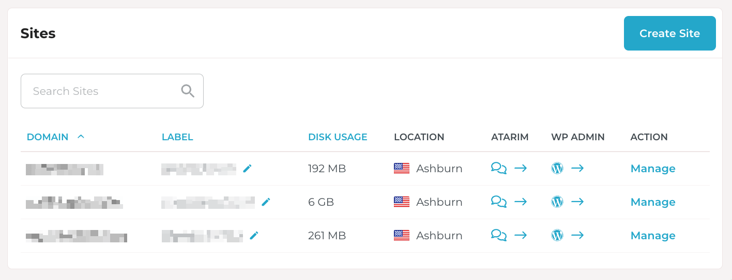
Task: Edit label pencil in the 261 MB row
Action: tap(254, 235)
